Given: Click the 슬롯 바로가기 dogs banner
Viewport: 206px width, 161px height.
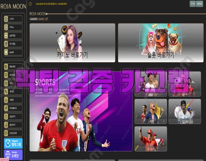Looking at the screenshot, I should tap(160, 43).
